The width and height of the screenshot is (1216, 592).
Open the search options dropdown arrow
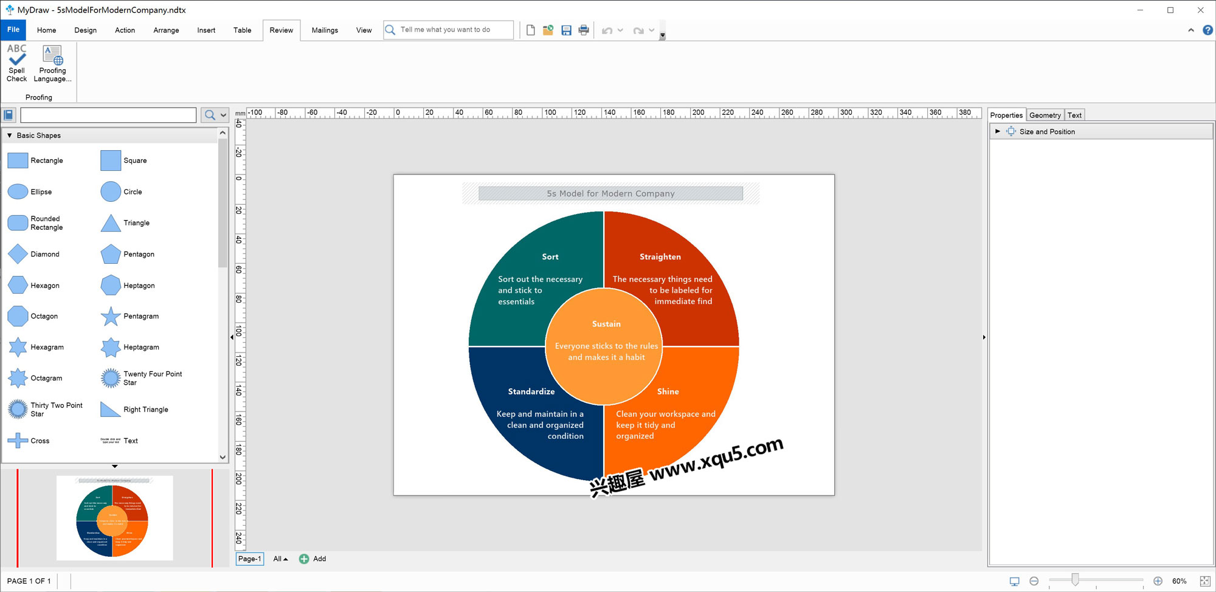[223, 115]
